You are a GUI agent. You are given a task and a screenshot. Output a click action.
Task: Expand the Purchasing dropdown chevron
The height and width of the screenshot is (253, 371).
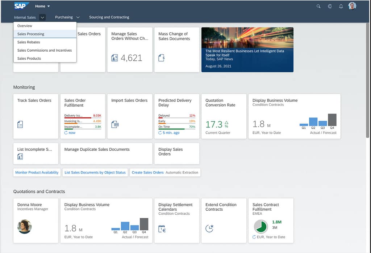78,17
